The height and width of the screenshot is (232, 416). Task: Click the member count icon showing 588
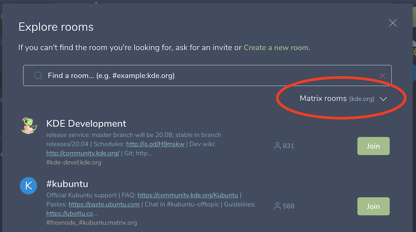point(277,206)
